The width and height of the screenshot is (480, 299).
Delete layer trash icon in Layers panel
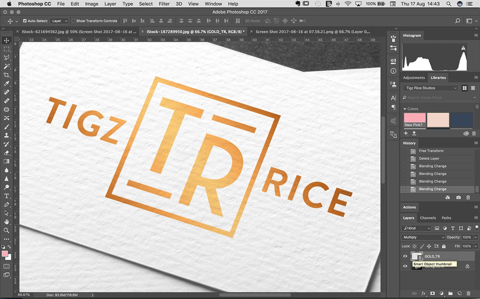(x=468, y=293)
